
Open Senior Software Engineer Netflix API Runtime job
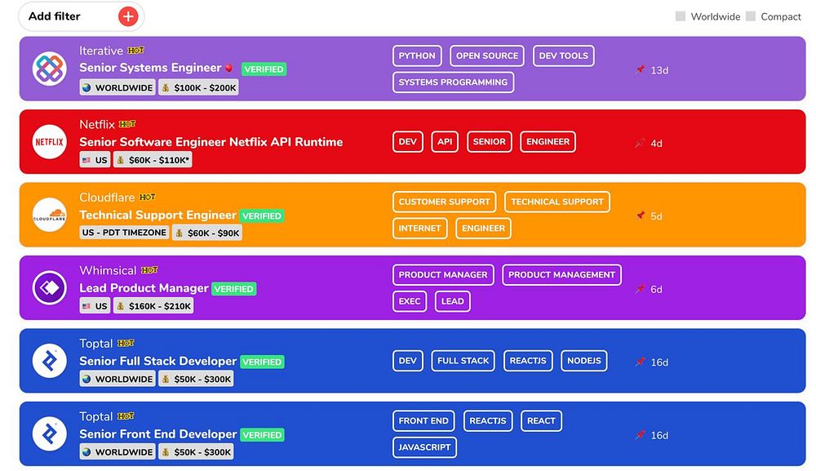coord(211,141)
